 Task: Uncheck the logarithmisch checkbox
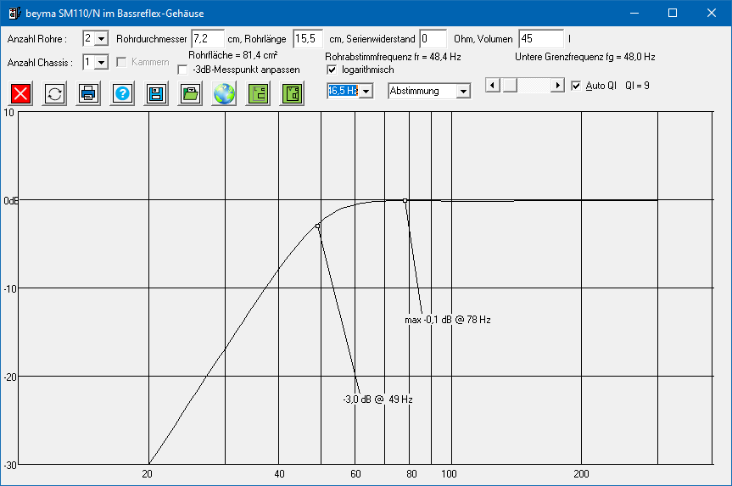point(332,70)
